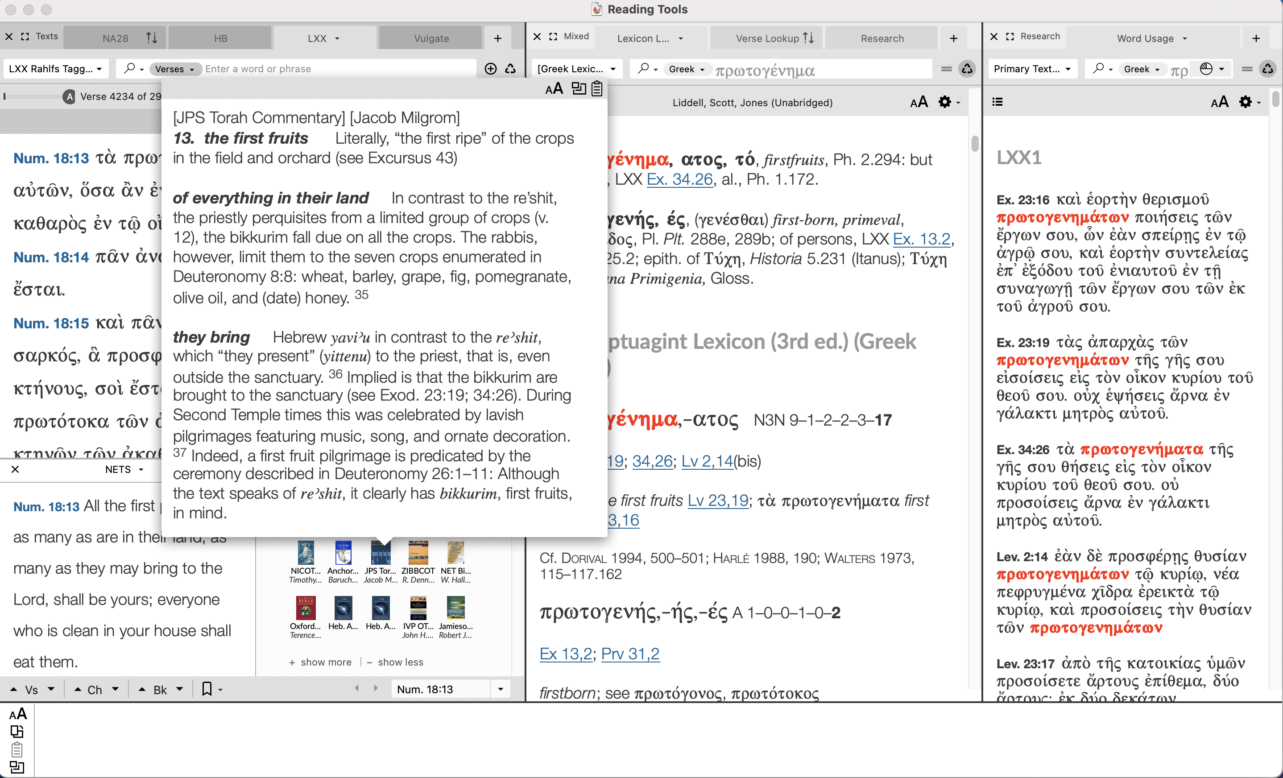Click show more to reveal additional commentaries
This screenshot has width=1283, height=778.
coord(320,662)
